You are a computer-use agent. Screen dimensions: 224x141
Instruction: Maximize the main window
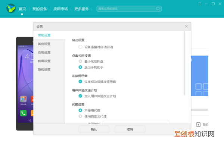coord(213,4)
